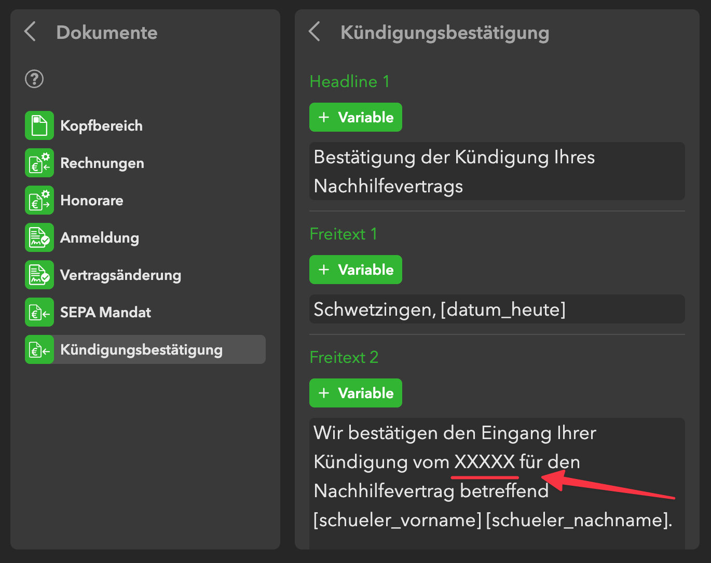This screenshot has height=563, width=711.
Task: Select the Honorare document entry
Action: 92,200
